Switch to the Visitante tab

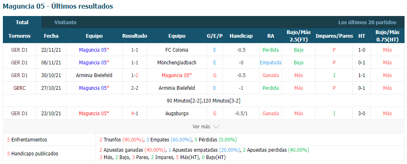(66, 22)
